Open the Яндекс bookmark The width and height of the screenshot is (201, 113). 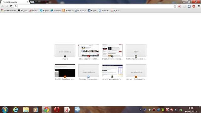coord(23,10)
